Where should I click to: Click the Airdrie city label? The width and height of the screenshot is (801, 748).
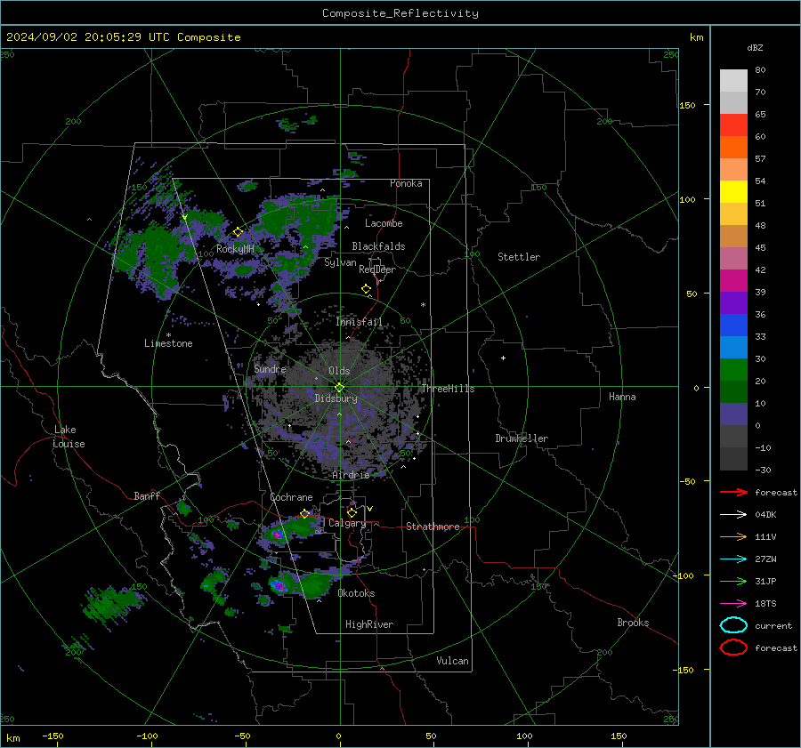(351, 475)
